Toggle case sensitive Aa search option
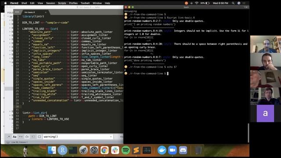This screenshot has height=158, width=281. [14, 136]
